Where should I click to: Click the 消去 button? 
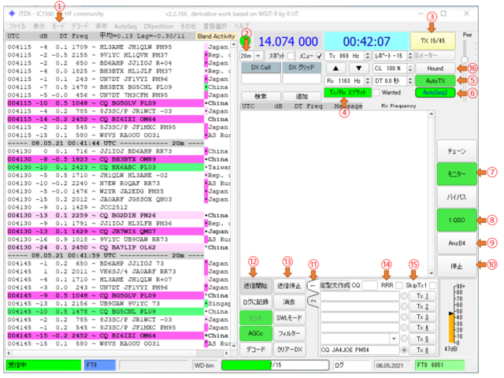click(289, 302)
